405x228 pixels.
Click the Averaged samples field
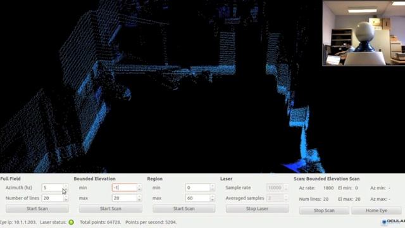click(275, 198)
